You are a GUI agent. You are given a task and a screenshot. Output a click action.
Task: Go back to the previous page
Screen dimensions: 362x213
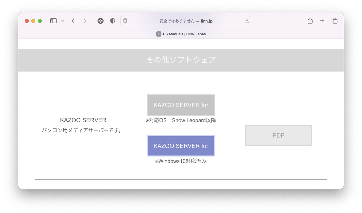[x=74, y=21]
